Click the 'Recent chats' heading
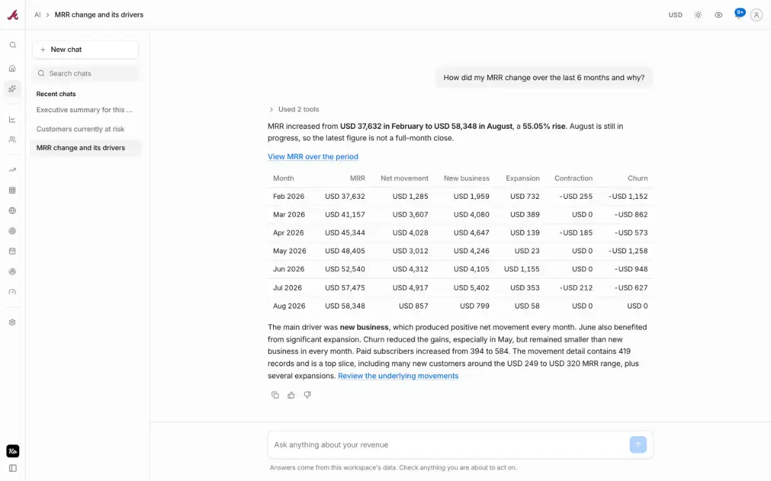Viewport: 771px width, 481px height. tap(56, 94)
